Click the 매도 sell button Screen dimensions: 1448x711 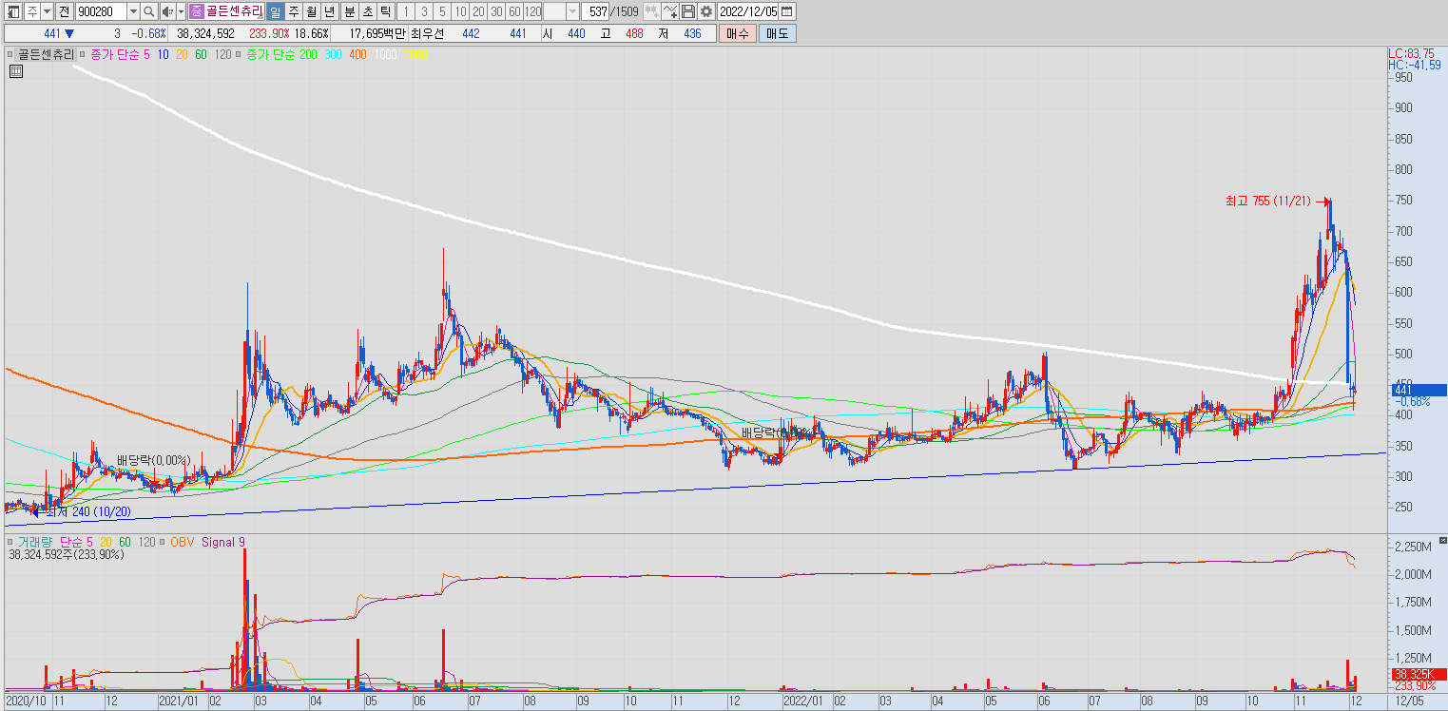(778, 33)
